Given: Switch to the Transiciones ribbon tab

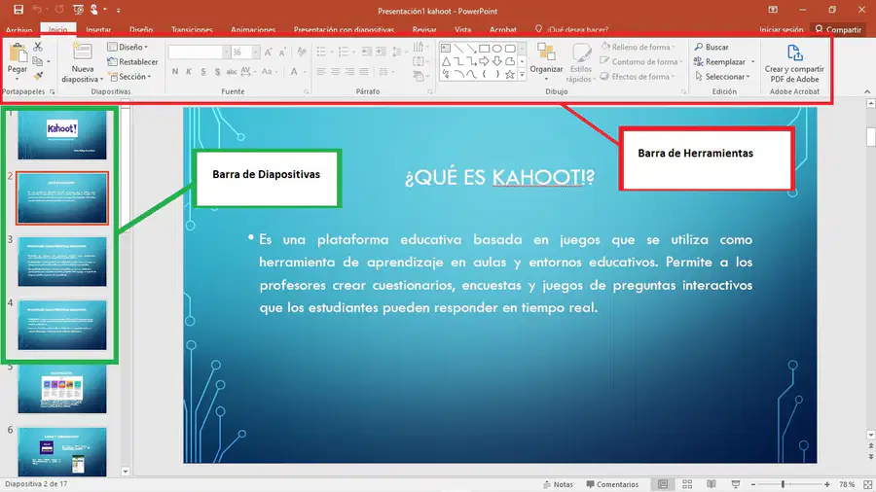Looking at the screenshot, I should pyautogui.click(x=192, y=29).
